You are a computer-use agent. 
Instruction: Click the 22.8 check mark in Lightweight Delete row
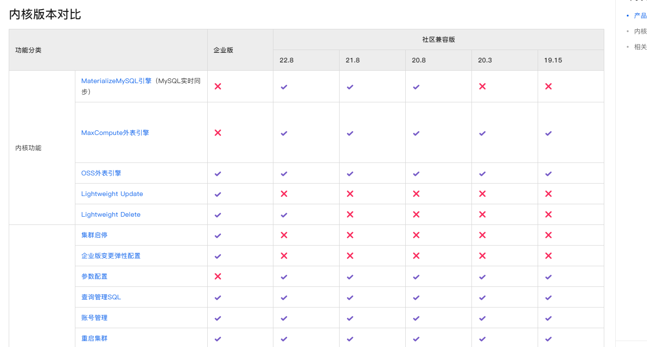284,215
